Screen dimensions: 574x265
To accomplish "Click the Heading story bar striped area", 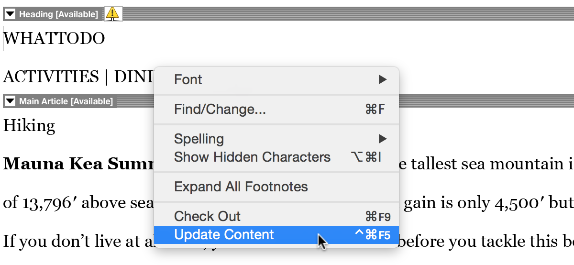I will (344, 14).
